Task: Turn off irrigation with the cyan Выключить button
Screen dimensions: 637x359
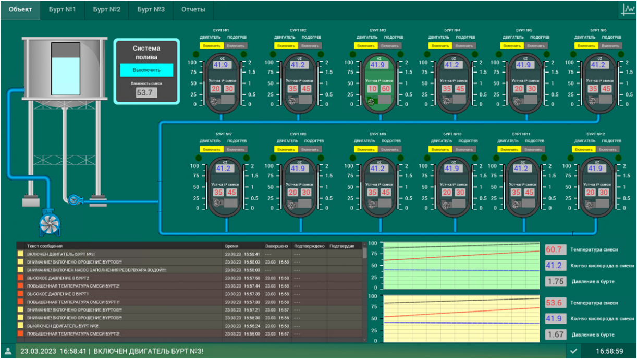Action: pyautogui.click(x=146, y=70)
